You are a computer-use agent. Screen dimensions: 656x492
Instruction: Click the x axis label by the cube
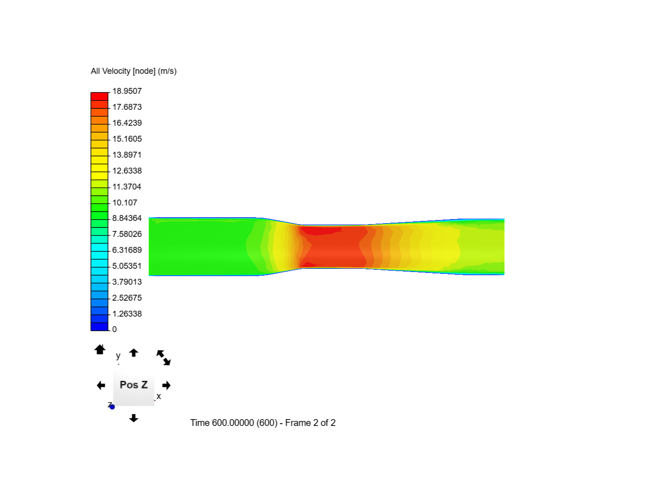pyautogui.click(x=159, y=396)
